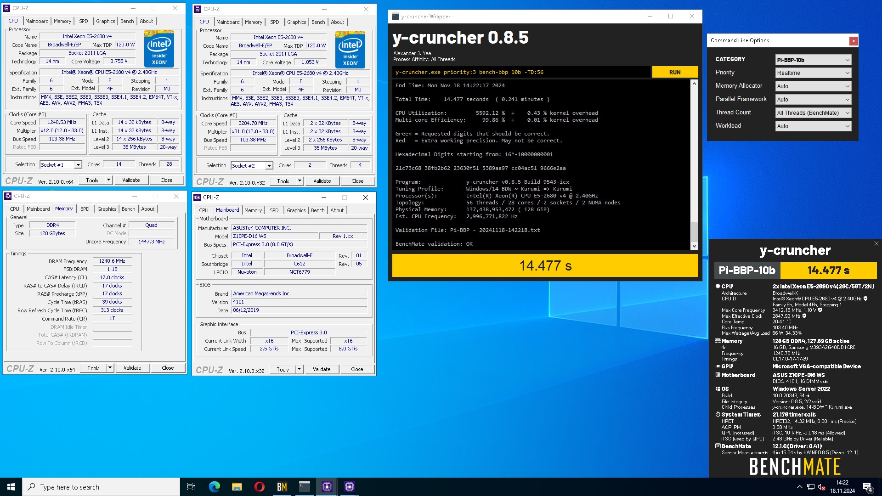Switch to Graphics tab in CPU-Z Memory window
This screenshot has height=496, width=882.
pos(107,209)
